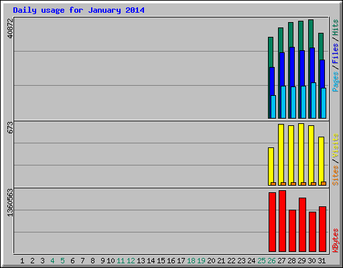
Task: Click x-axis day label 29
Action: click(x=301, y=261)
